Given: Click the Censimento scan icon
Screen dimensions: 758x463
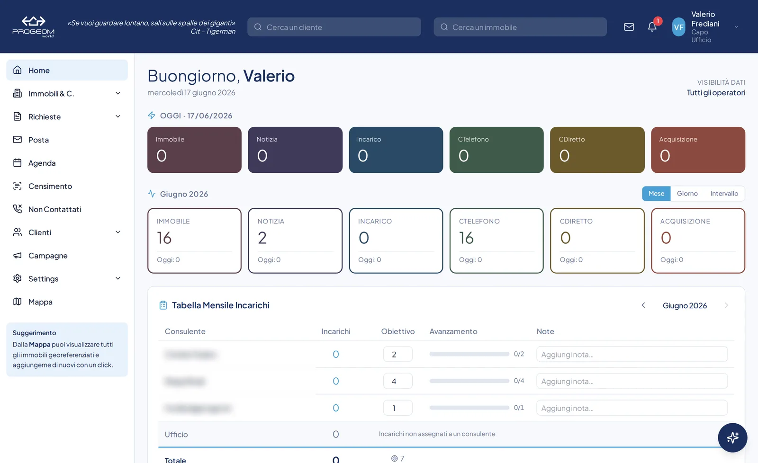Looking at the screenshot, I should coord(18,186).
